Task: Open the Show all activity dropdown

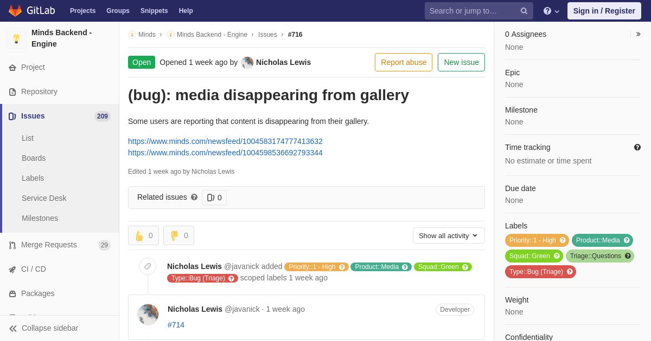Action: (449, 235)
